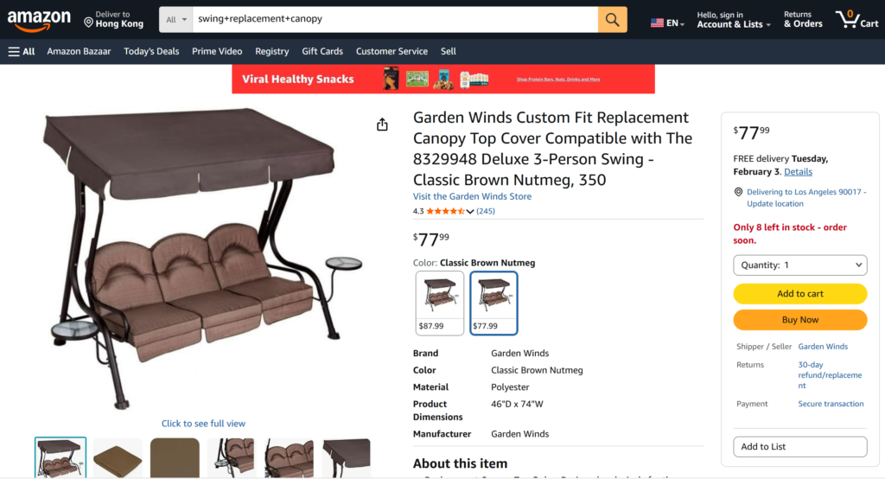
Task: Click the Add to cart button
Action: point(799,294)
